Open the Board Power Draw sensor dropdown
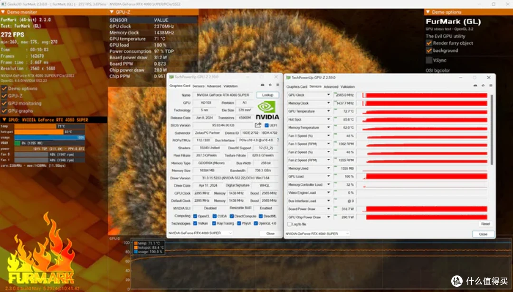 329,209
